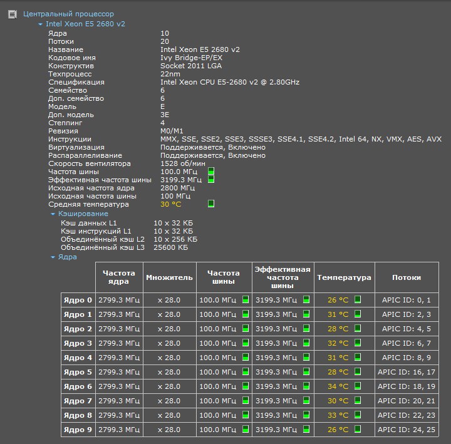Click the Потоки column header
Viewport: 451px width, 444px height.
coord(407,277)
